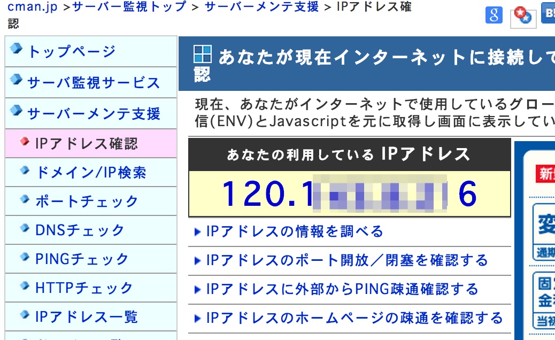Click the Google+ share icon

point(494,14)
